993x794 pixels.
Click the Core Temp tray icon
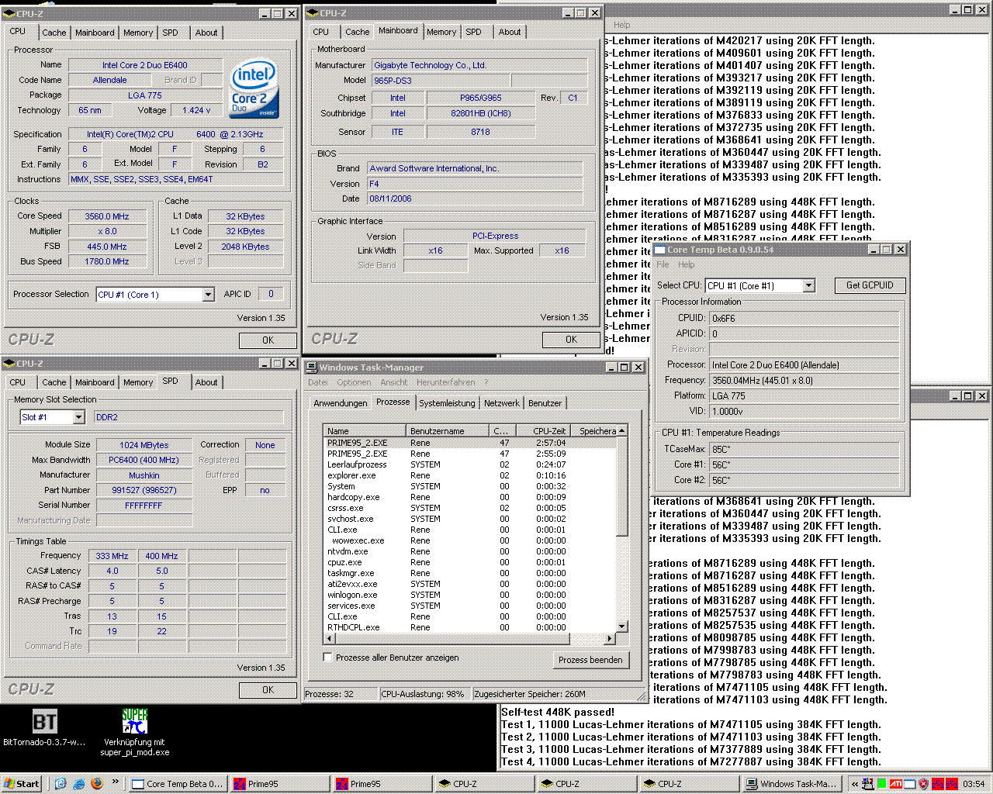(x=910, y=784)
